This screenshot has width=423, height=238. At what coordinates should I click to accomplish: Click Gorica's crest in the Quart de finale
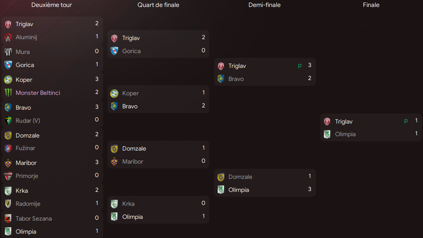click(x=114, y=51)
